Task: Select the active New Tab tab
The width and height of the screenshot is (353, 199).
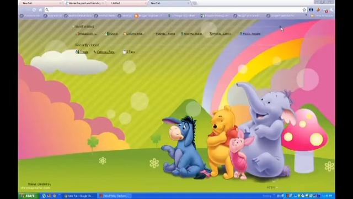Action: point(170,3)
